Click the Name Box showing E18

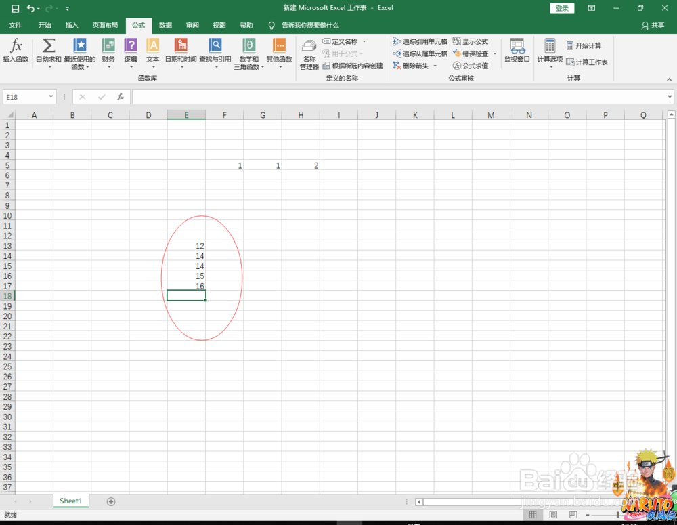coord(25,97)
